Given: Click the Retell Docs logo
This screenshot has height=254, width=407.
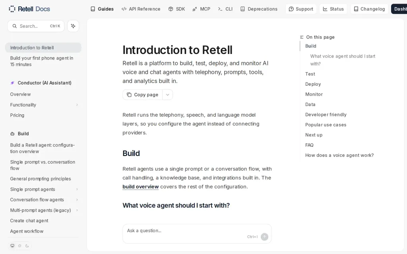Looking at the screenshot, I should coord(29,9).
